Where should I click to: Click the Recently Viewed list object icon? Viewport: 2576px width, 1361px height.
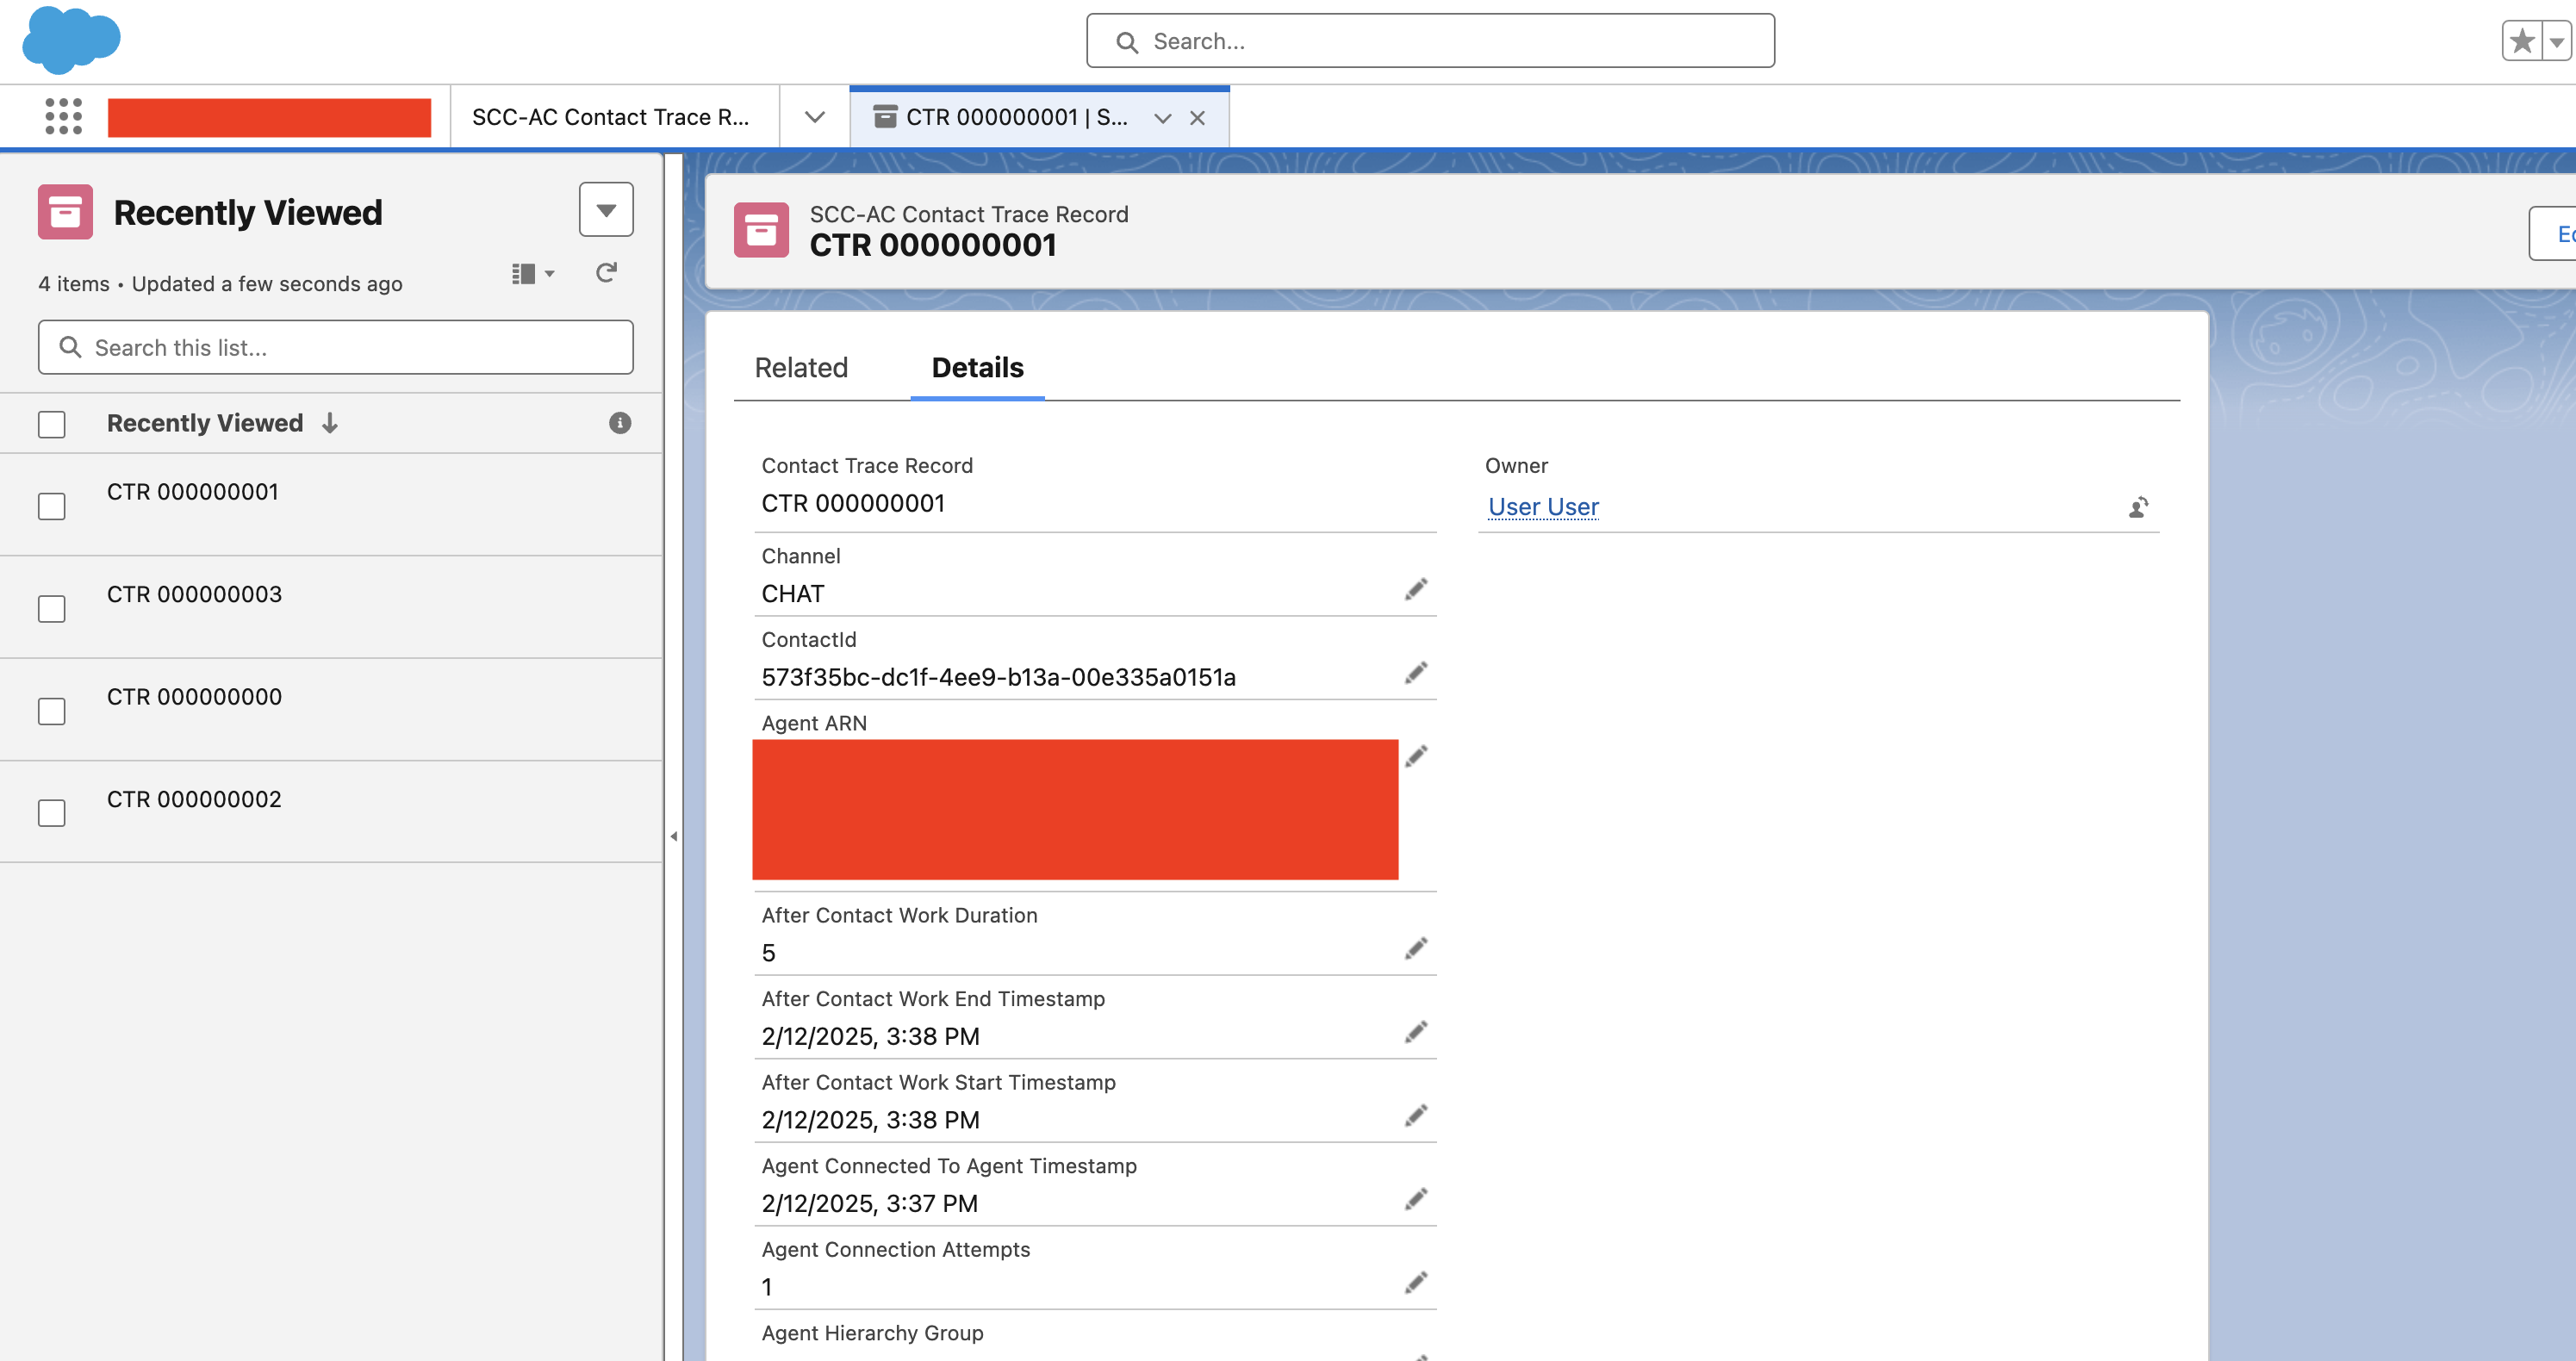pos(65,211)
